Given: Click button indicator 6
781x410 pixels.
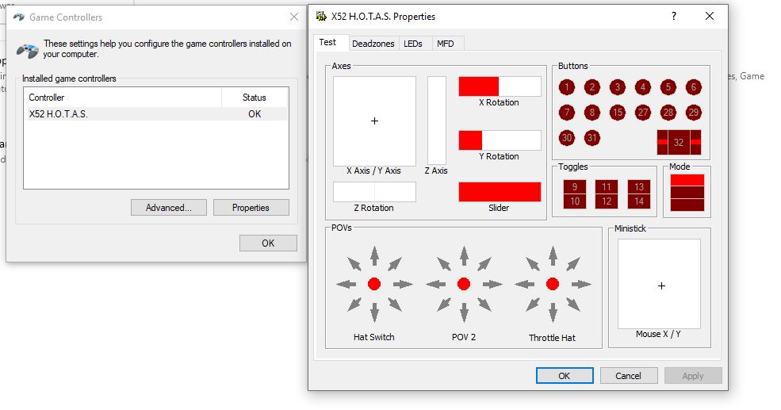Looking at the screenshot, I should tap(693, 87).
